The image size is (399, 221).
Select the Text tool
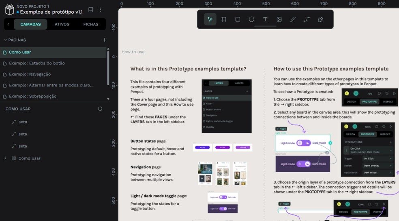pyautogui.click(x=265, y=19)
